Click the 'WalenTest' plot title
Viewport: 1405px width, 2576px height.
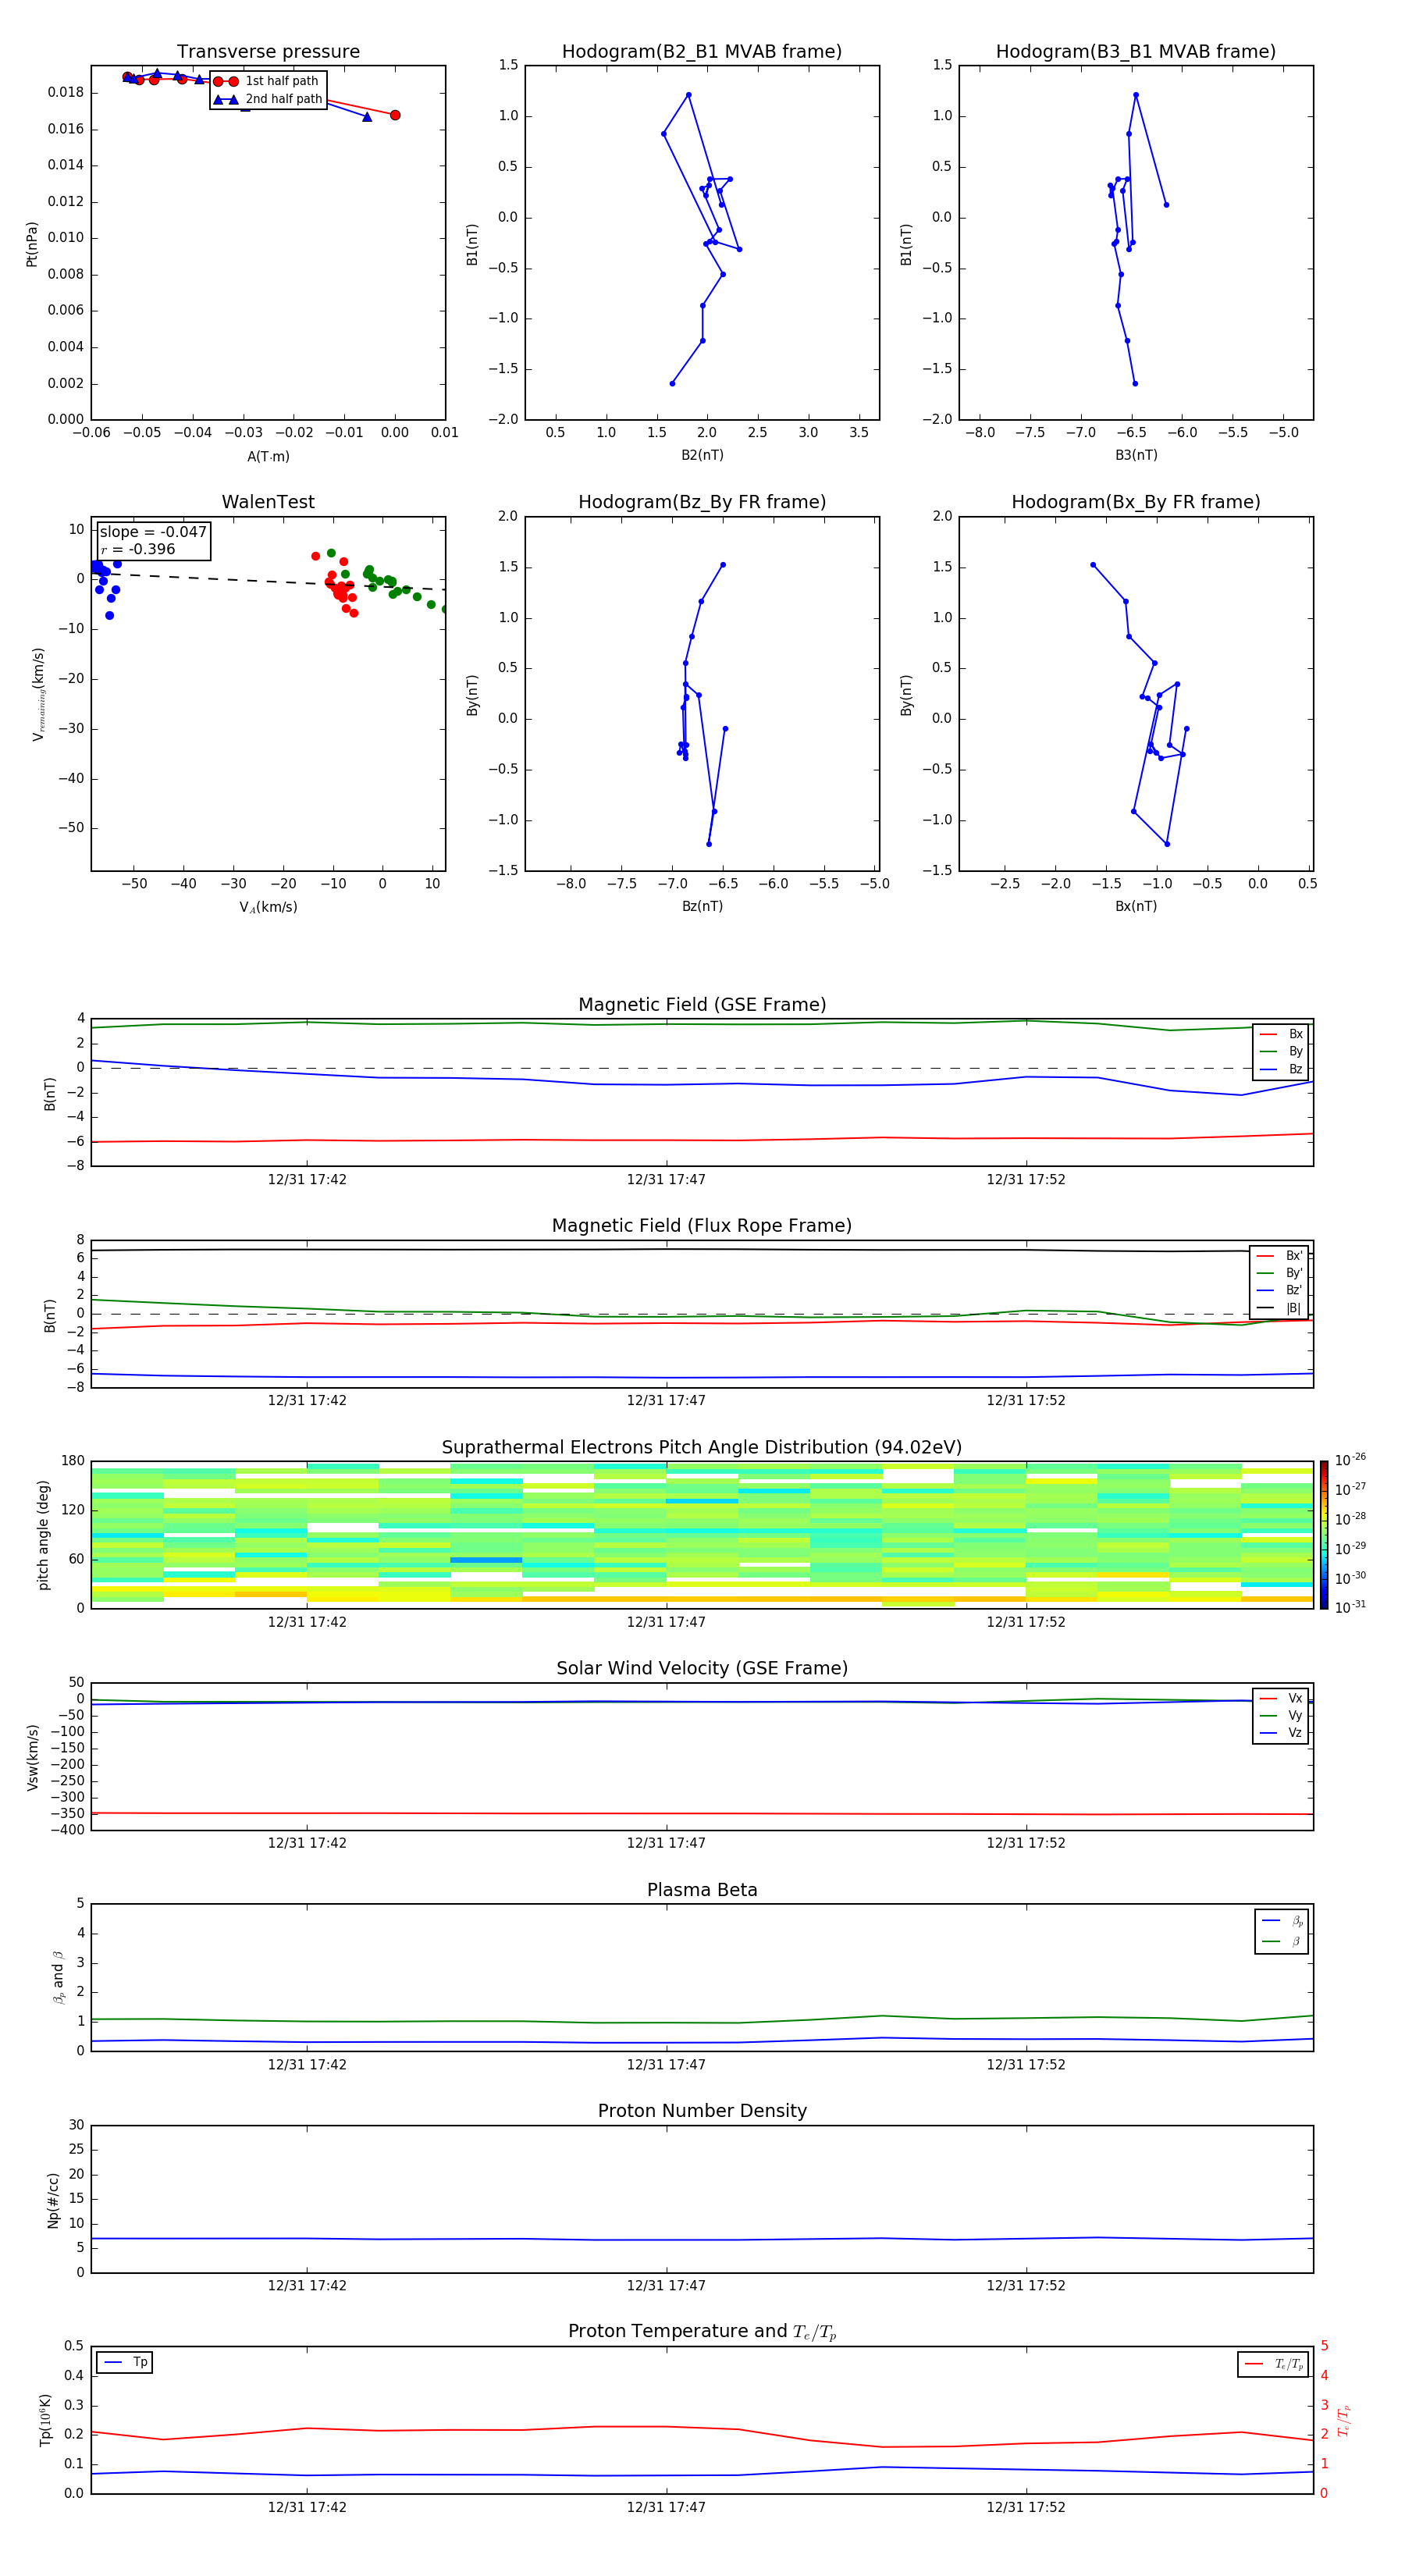(268, 502)
